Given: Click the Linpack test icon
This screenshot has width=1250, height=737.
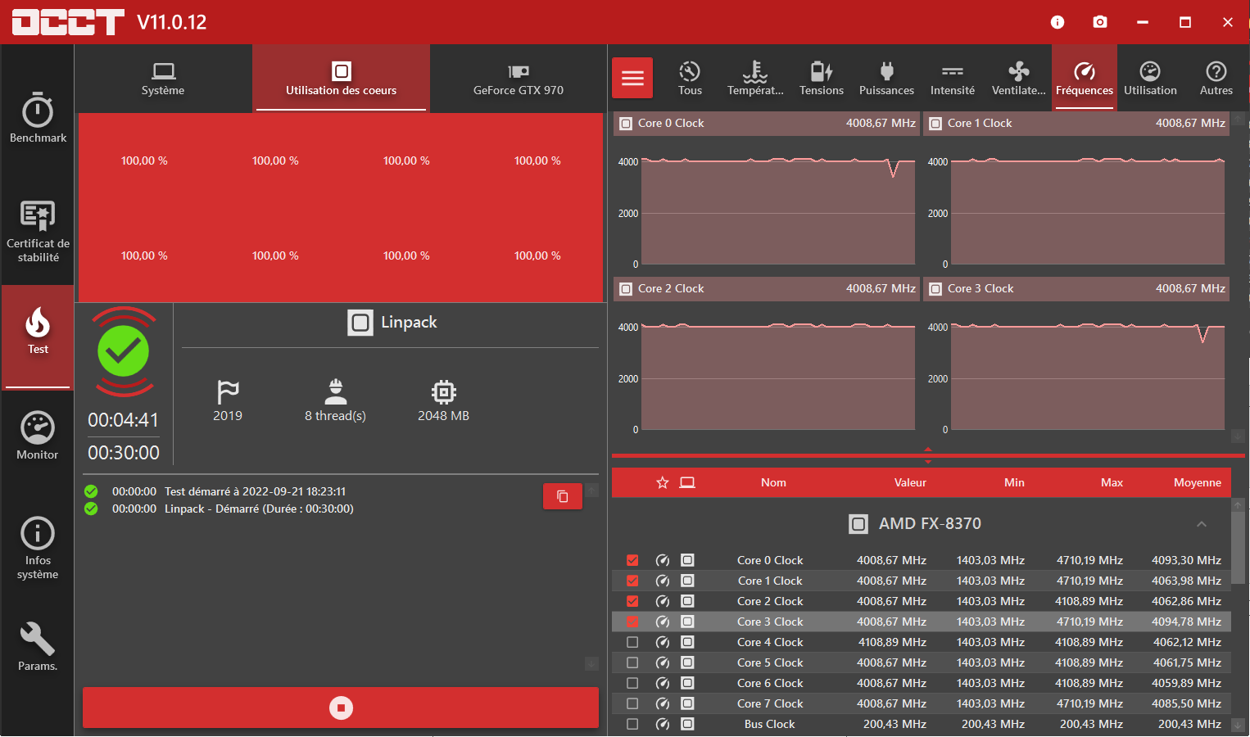Looking at the screenshot, I should (x=360, y=323).
